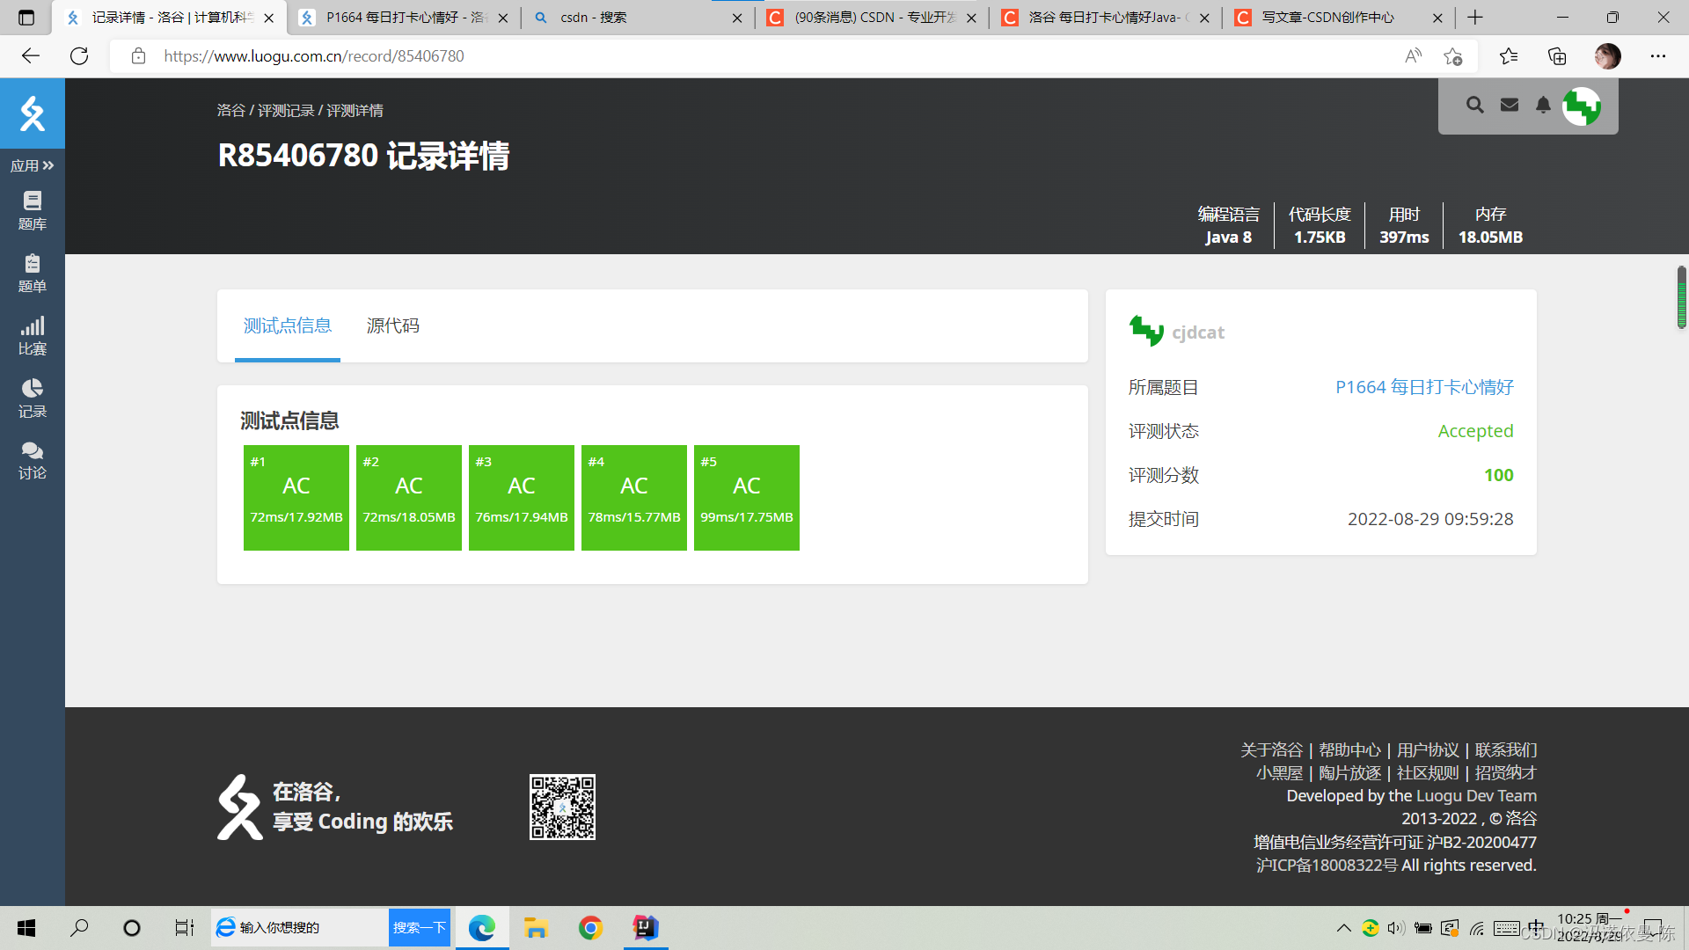This screenshot has width=1689, height=950.
Task: Expand the browser favorites star menu
Action: pyautogui.click(x=1508, y=55)
